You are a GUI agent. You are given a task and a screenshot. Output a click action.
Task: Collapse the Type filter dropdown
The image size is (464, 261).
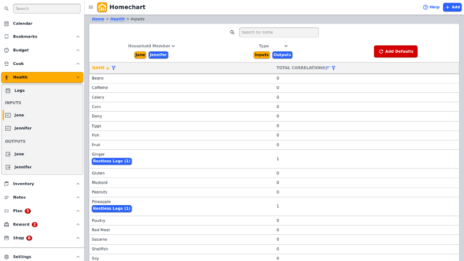pyautogui.click(x=285, y=46)
